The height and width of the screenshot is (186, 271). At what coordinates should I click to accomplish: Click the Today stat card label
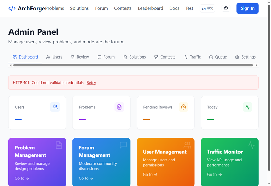[212, 107]
